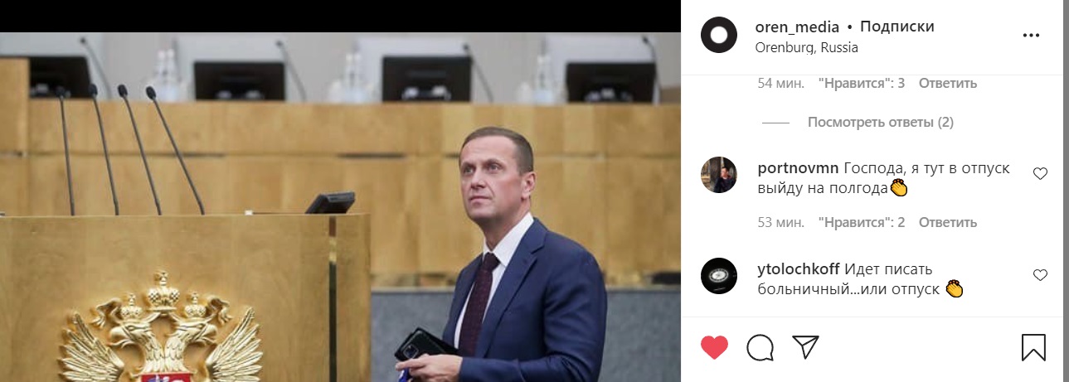Open Подписки following options
The width and height of the screenshot is (1069, 382).
coord(897,27)
